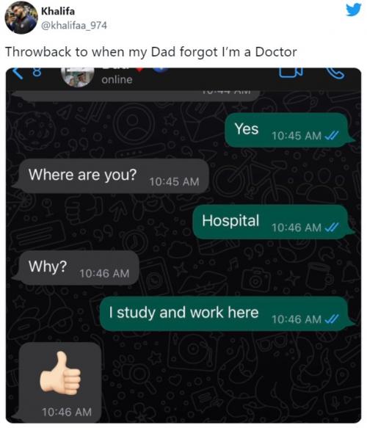367x428 pixels.
Task: Open Dad's contact profile picture
Action: (x=78, y=76)
